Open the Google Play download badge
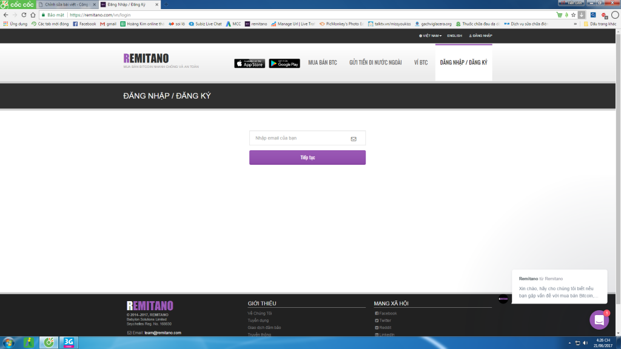This screenshot has width=621, height=349. click(284, 63)
